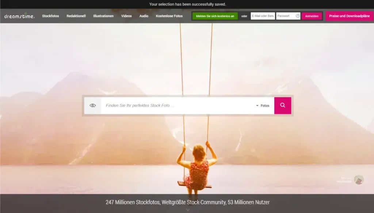Browse Kostenlose Fotos
Screen dimensions: 374x213
point(169,16)
